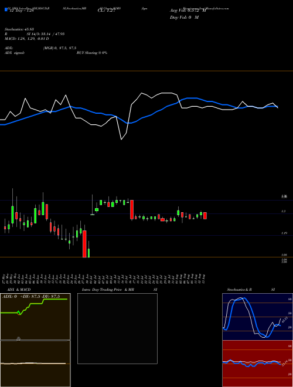
Task: Click the blue 12-day SMA legend square
Action: pyautogui.click(x=6, y=9)
